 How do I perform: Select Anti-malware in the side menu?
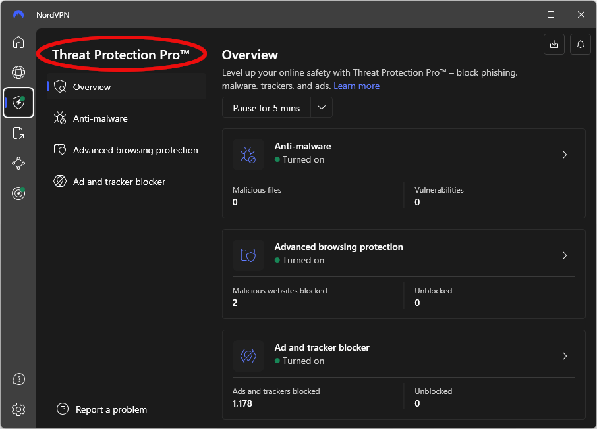127,118
